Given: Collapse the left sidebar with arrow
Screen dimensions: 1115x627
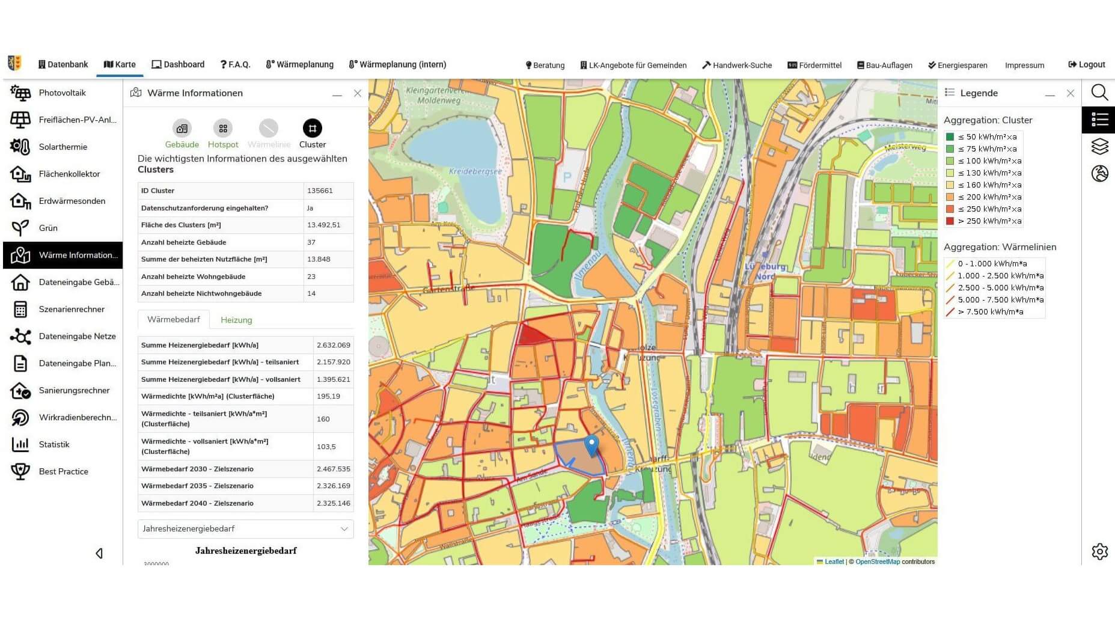Looking at the screenshot, I should pos(99,553).
